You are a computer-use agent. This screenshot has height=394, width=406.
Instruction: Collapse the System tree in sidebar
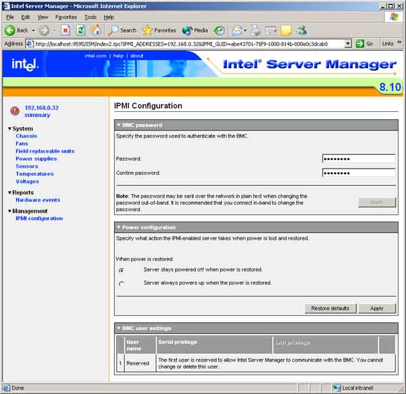pos(10,129)
